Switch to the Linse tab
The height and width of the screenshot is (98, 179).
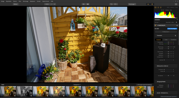[166, 40]
